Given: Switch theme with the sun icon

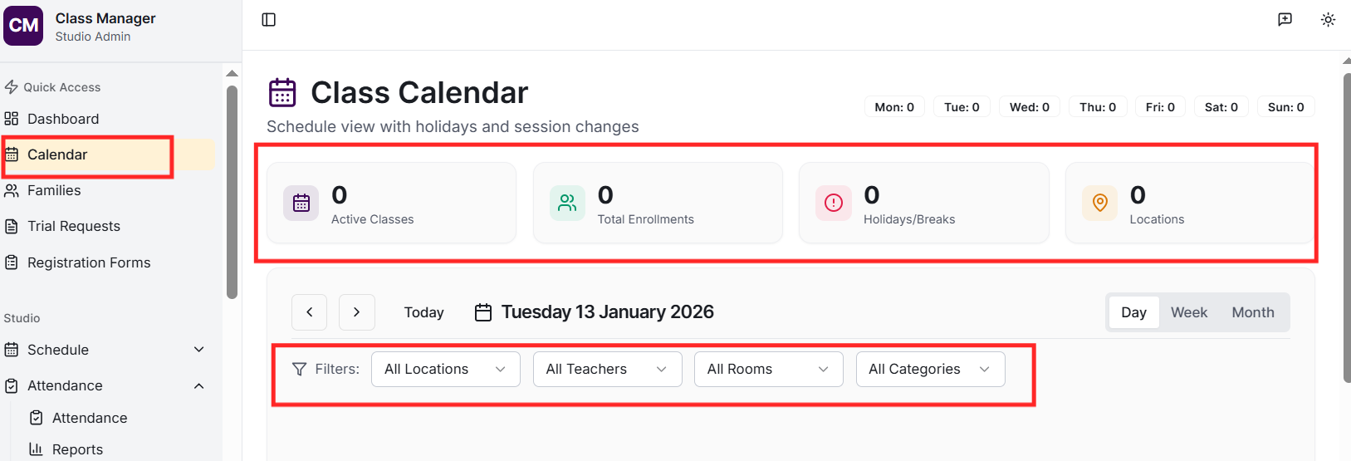Looking at the screenshot, I should point(1328,20).
